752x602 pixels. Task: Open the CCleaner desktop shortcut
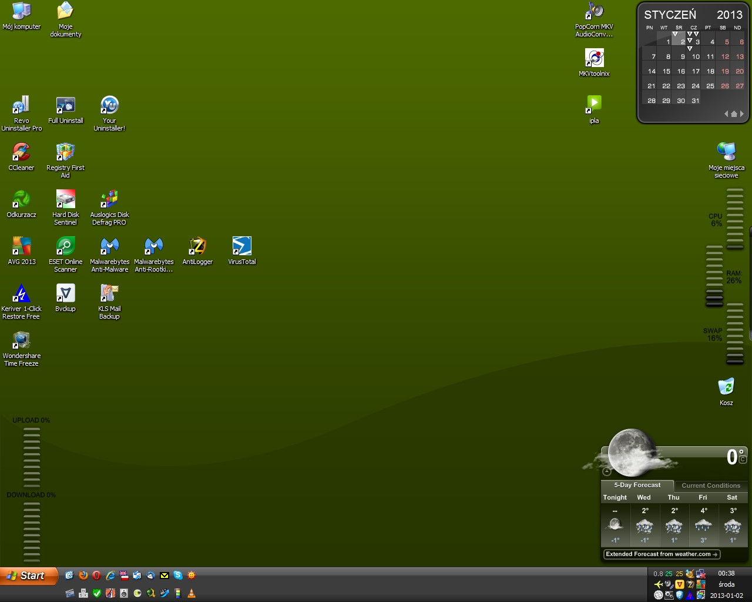(x=21, y=152)
